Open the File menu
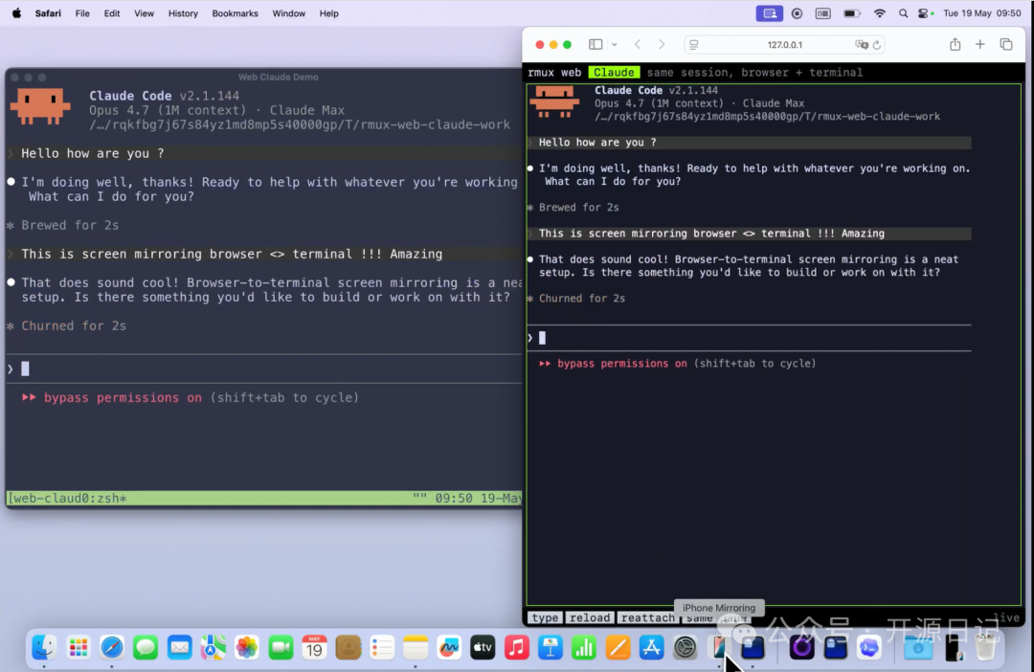 [82, 13]
